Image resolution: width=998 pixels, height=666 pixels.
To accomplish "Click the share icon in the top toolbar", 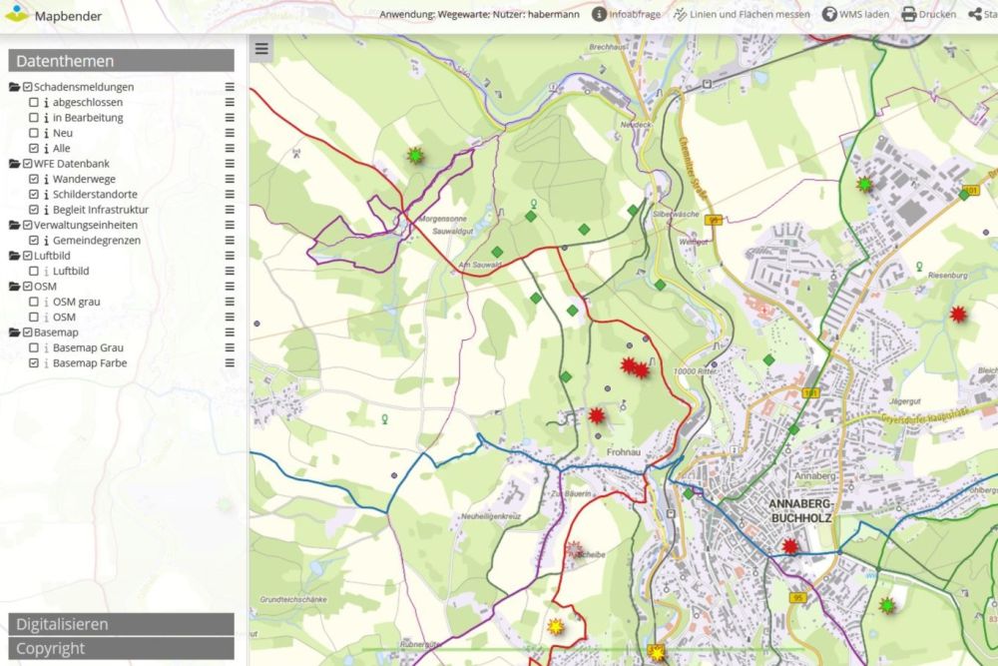I will coord(974,14).
